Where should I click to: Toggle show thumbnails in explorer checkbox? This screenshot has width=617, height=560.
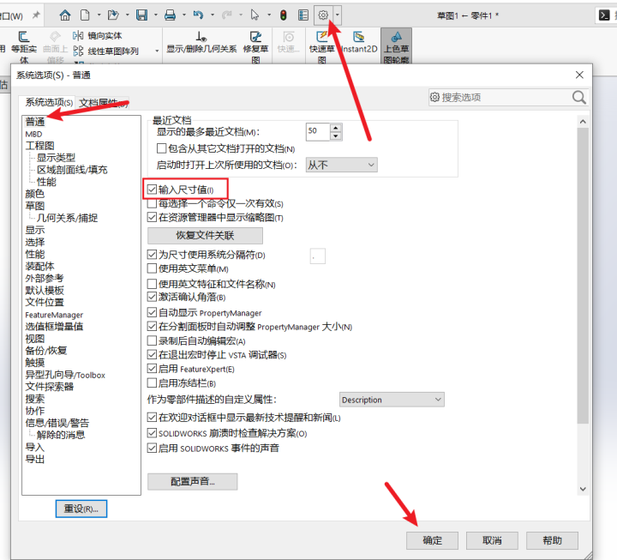coord(152,217)
